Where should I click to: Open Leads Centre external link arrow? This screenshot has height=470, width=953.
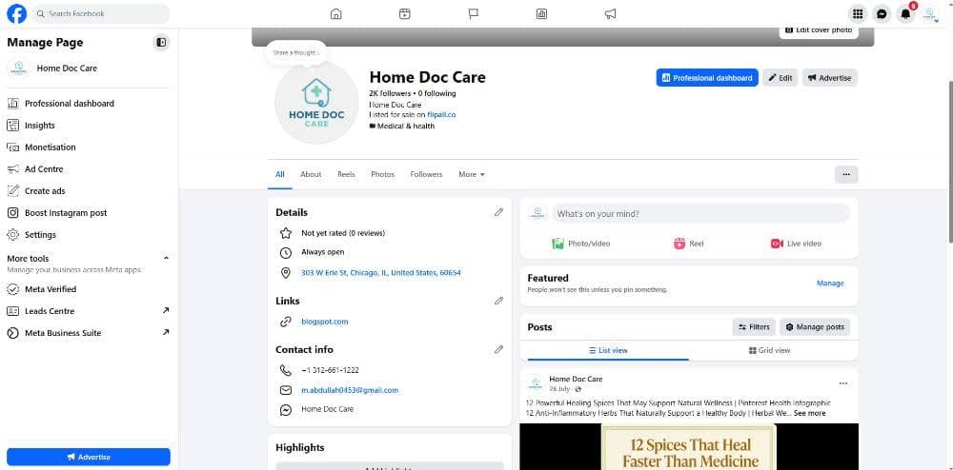pos(166,310)
